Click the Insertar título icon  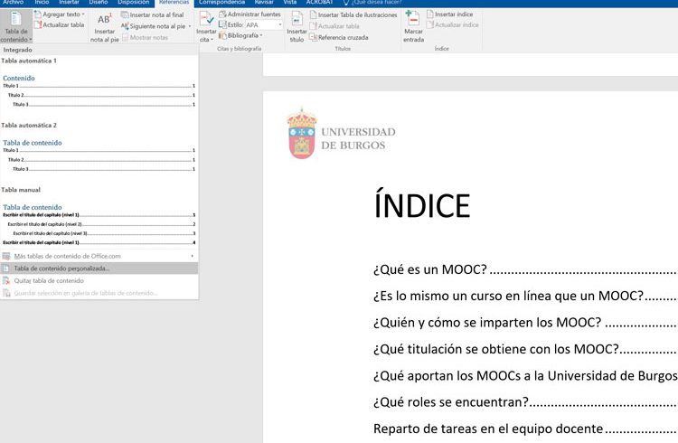pyautogui.click(x=297, y=19)
